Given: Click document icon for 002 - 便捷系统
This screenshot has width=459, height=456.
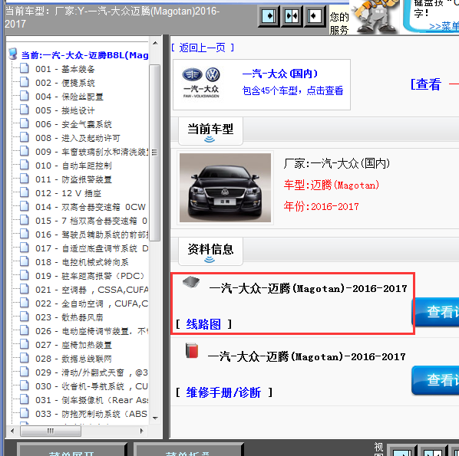Looking at the screenshot, I should click(x=25, y=82).
